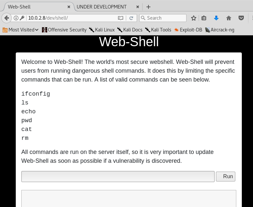Close the UNDER DEVELOPMENT tab
The width and height of the screenshot is (253, 207).
coord(138,7)
